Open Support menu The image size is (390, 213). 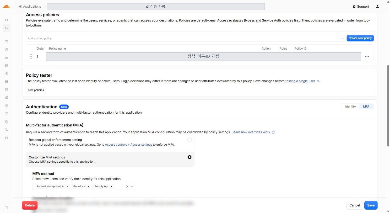(361, 7)
